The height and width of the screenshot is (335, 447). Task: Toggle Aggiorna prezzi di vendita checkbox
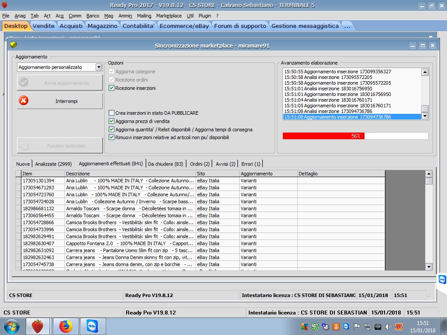(x=112, y=121)
